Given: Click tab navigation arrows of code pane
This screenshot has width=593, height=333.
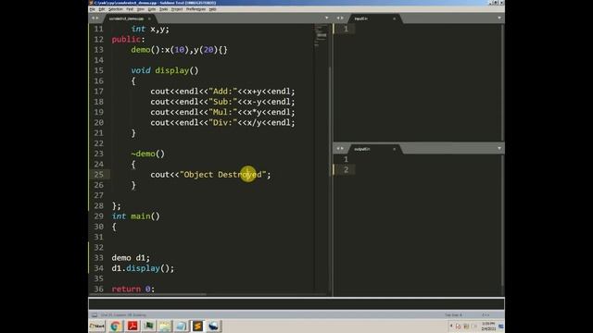Looking at the screenshot, I should (95, 18).
